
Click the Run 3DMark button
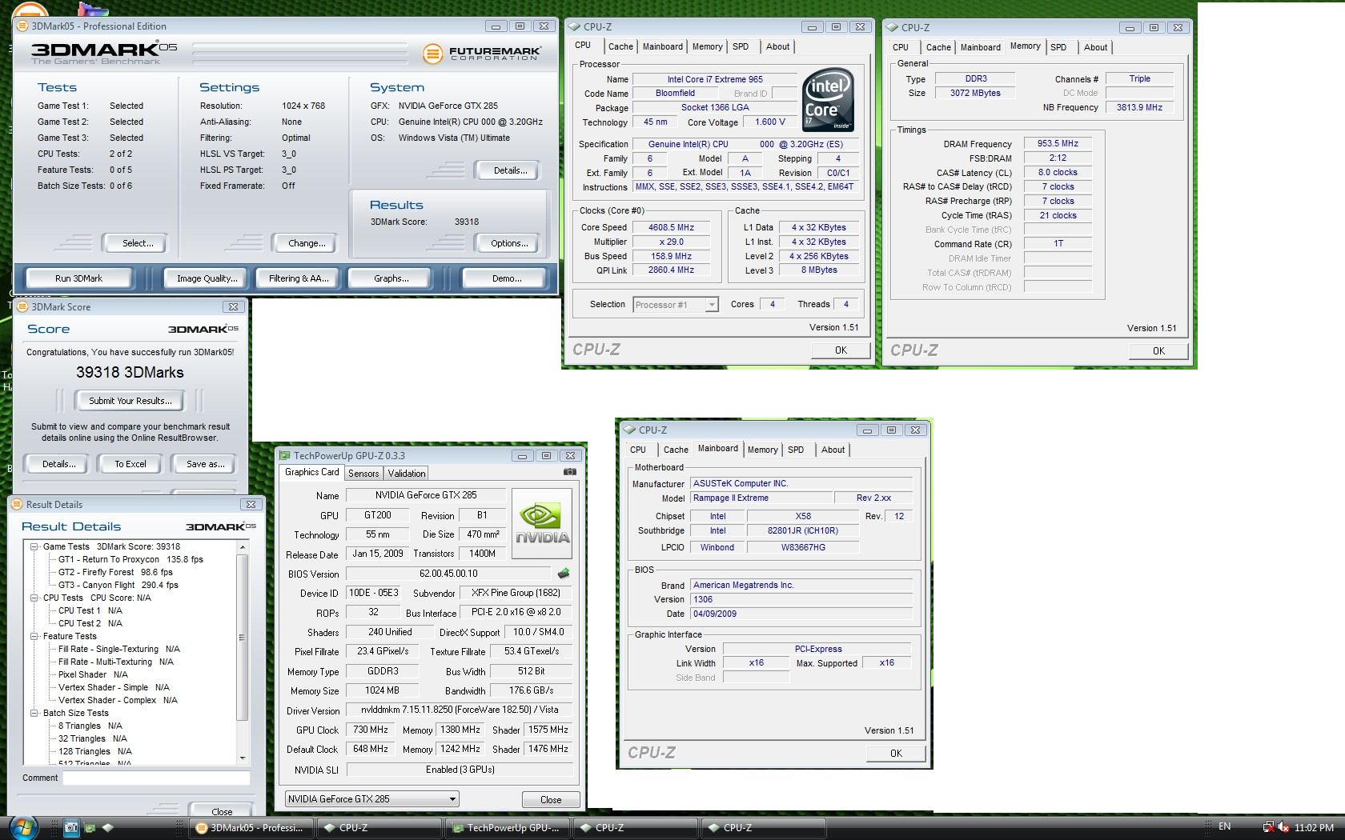[x=78, y=278]
